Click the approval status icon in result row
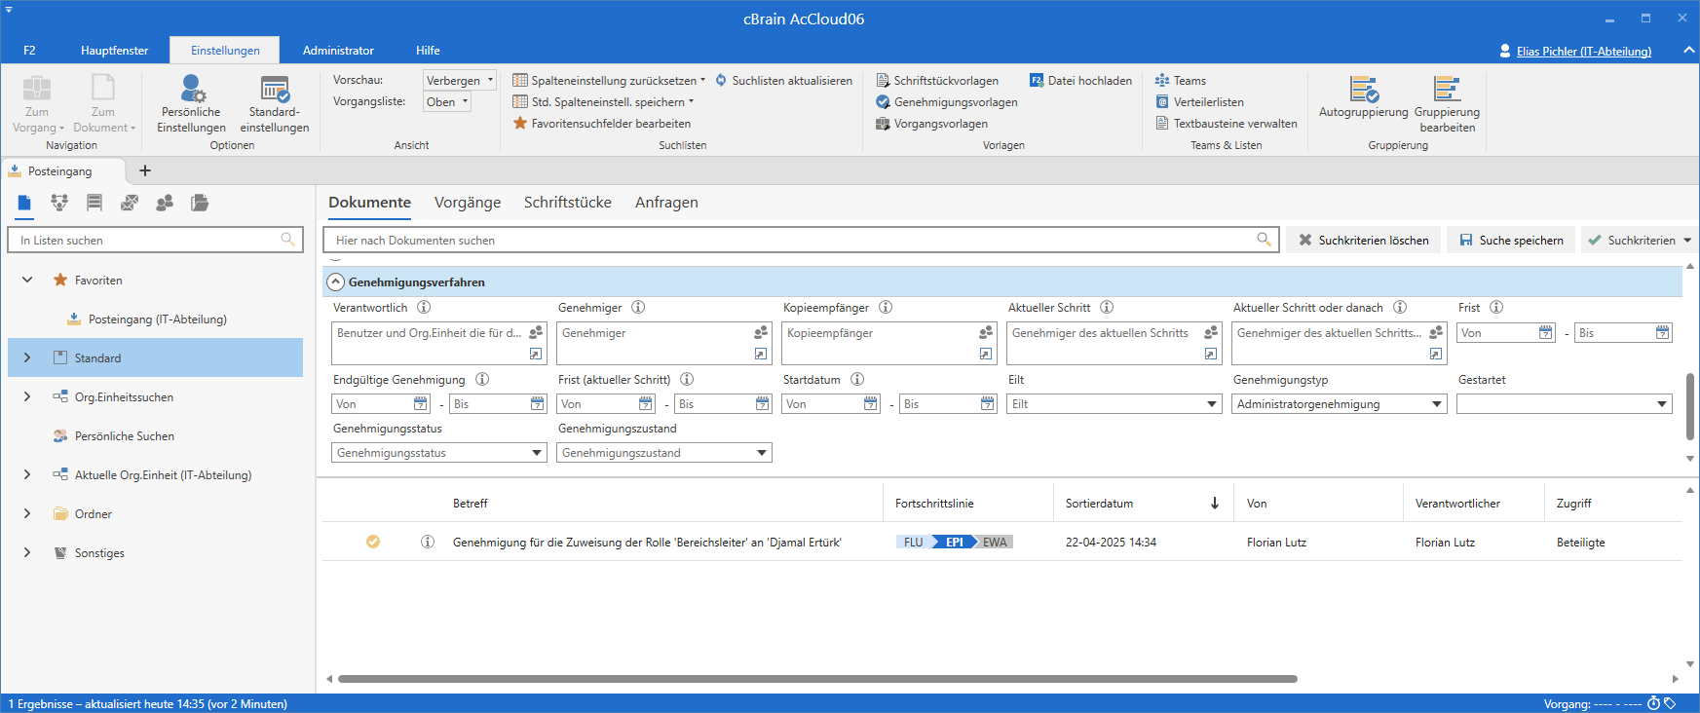The width and height of the screenshot is (1700, 713). [373, 543]
